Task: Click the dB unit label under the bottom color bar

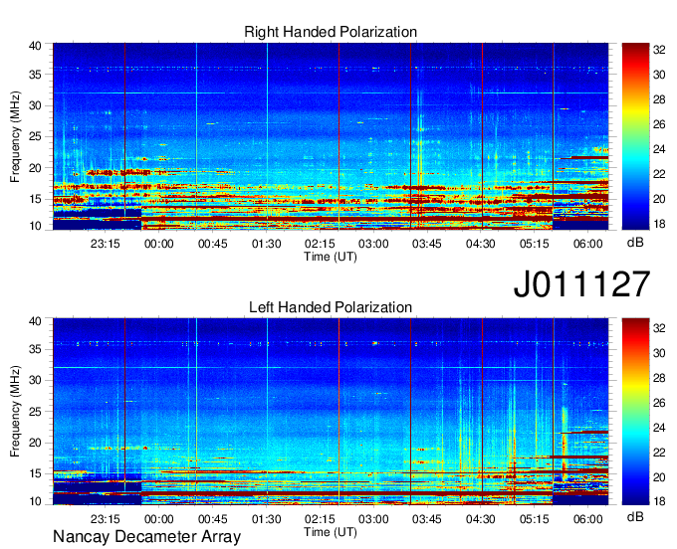Action: point(635,516)
